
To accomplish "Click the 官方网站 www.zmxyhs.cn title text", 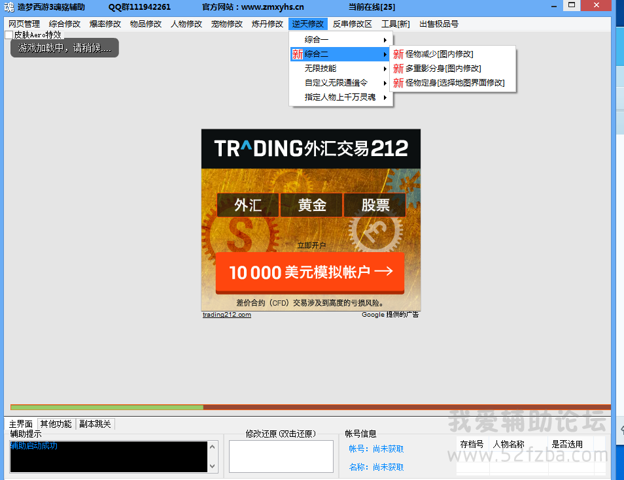I will 252,7.
